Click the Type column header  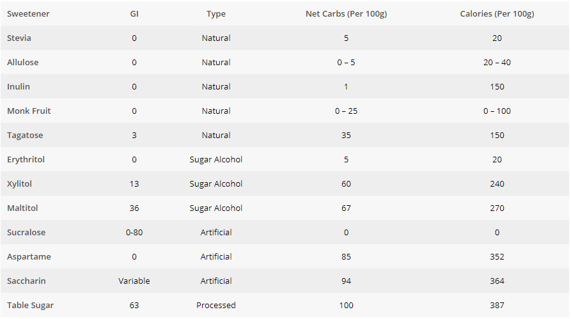click(x=216, y=13)
